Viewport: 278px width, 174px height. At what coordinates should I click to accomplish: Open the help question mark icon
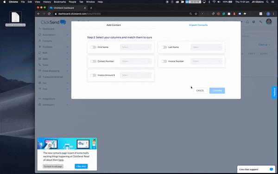point(254,22)
